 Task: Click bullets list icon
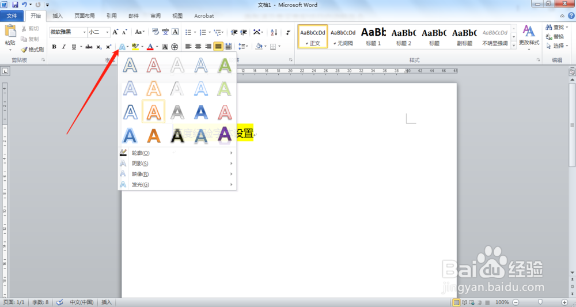tap(188, 32)
